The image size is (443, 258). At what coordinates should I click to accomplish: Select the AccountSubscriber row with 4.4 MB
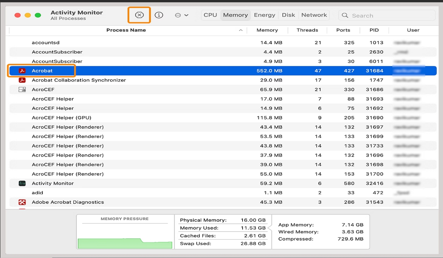click(223, 52)
